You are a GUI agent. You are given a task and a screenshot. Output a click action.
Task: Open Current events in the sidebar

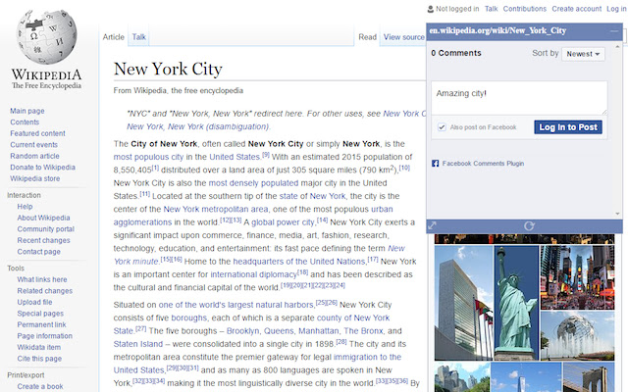[34, 144]
